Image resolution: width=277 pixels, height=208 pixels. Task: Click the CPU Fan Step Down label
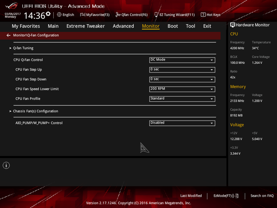[31, 79]
